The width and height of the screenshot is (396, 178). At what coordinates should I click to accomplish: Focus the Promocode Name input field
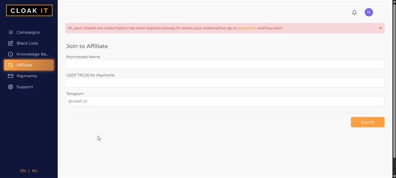[x=225, y=64]
